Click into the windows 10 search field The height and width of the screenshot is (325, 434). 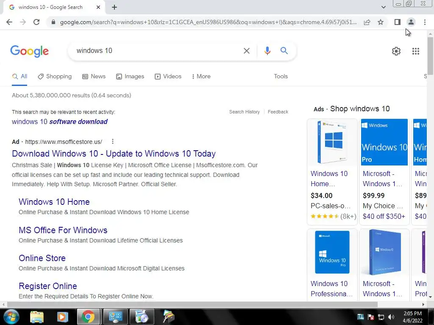(x=158, y=51)
